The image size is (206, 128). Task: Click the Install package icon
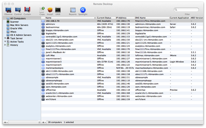50,10
